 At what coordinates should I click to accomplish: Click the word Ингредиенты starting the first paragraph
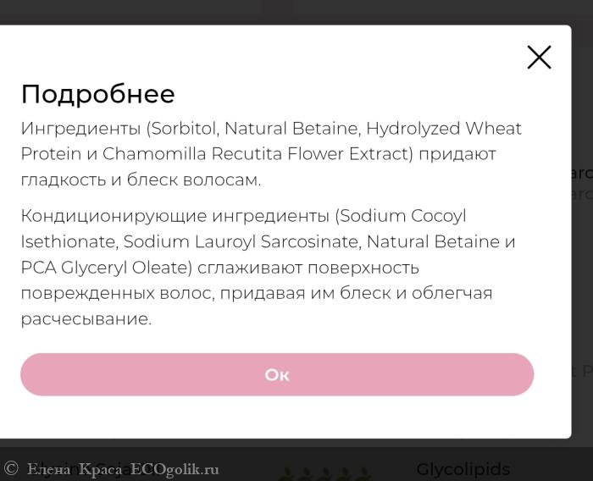(80, 129)
